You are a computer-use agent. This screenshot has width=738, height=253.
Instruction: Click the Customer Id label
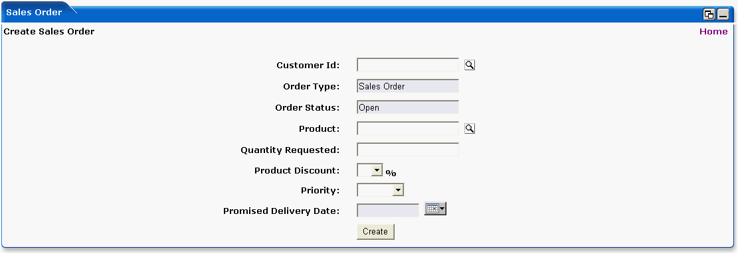(x=308, y=66)
